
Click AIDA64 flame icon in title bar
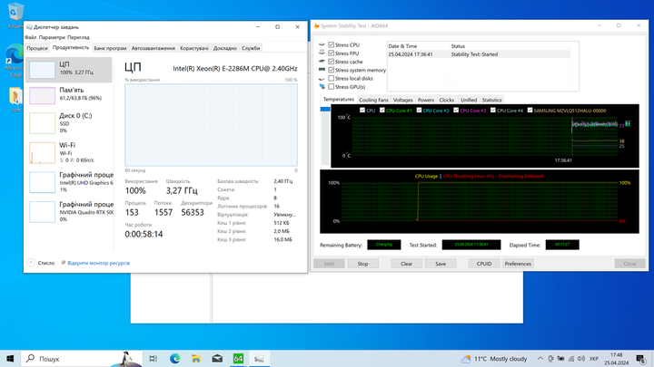317,25
